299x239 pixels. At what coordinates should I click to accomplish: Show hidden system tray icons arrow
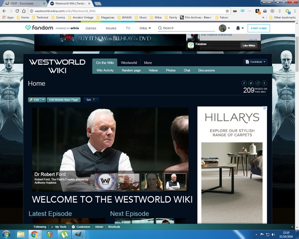pos(256,235)
